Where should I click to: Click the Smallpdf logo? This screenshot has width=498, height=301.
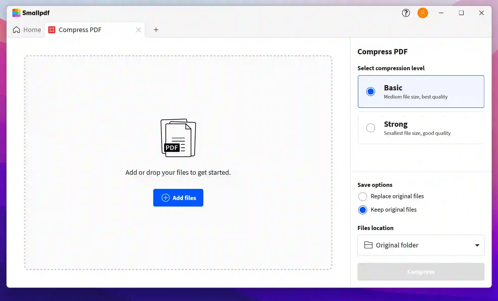[x=17, y=13]
